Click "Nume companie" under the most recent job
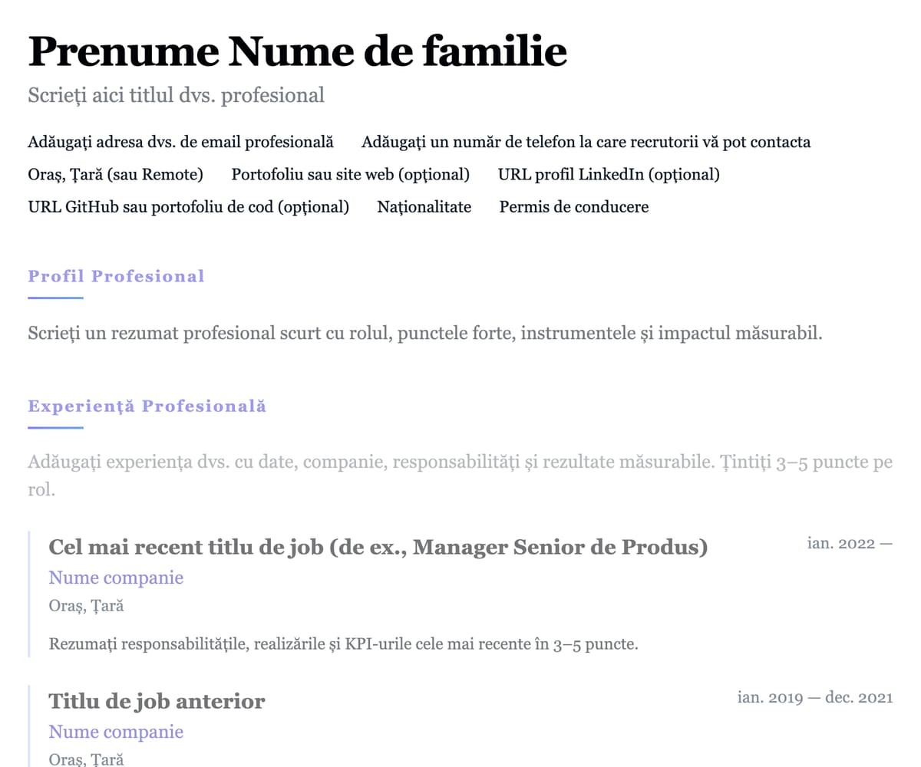Viewport: 921px width, 767px height. 116,578
